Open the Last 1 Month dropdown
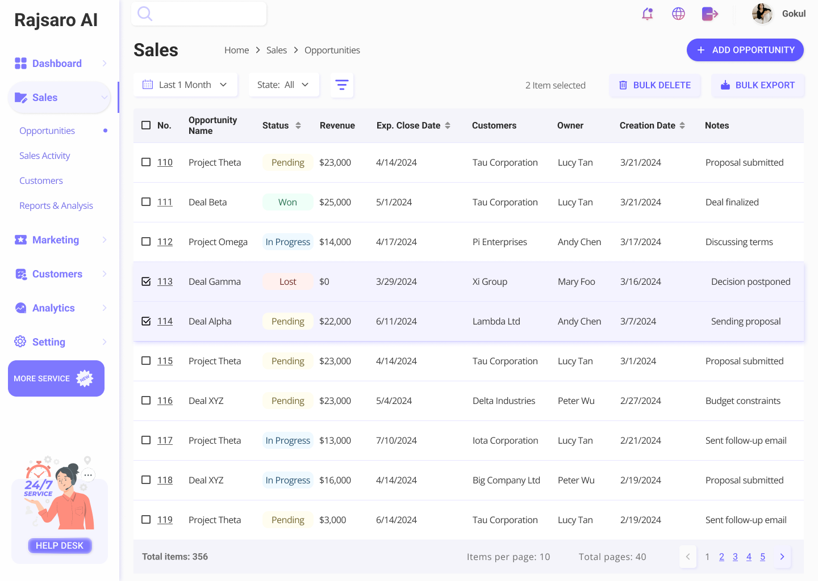The width and height of the screenshot is (818, 581). pos(185,85)
